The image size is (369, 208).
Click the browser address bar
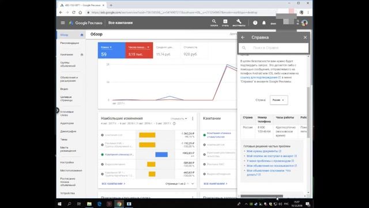[181, 12]
